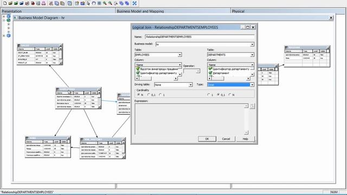Click Cancel in Logical Join dialog
Viewport: 347px width, 195px height.
pyautogui.click(x=226, y=139)
